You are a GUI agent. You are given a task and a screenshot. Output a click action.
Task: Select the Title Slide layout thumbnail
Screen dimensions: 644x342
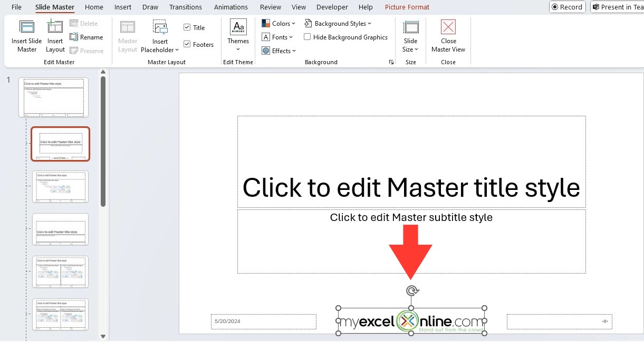click(61, 144)
